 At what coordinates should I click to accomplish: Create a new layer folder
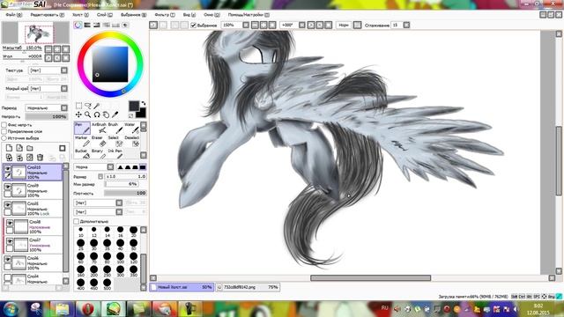(x=30, y=148)
